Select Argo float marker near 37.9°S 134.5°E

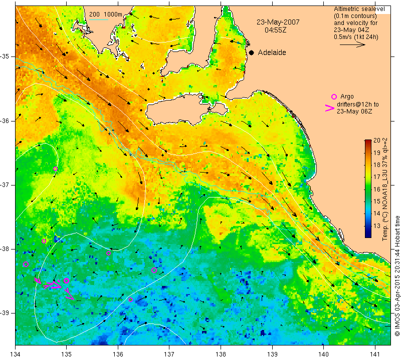coord(44,241)
